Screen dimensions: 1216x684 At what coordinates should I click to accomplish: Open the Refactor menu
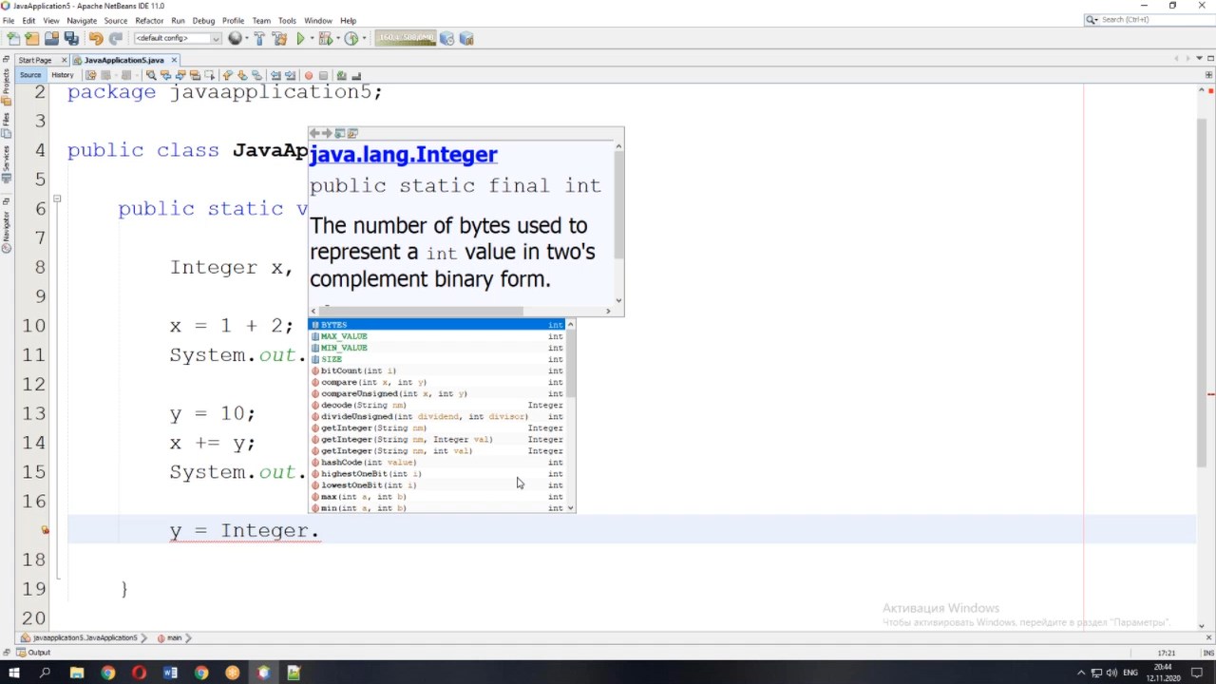pos(149,20)
